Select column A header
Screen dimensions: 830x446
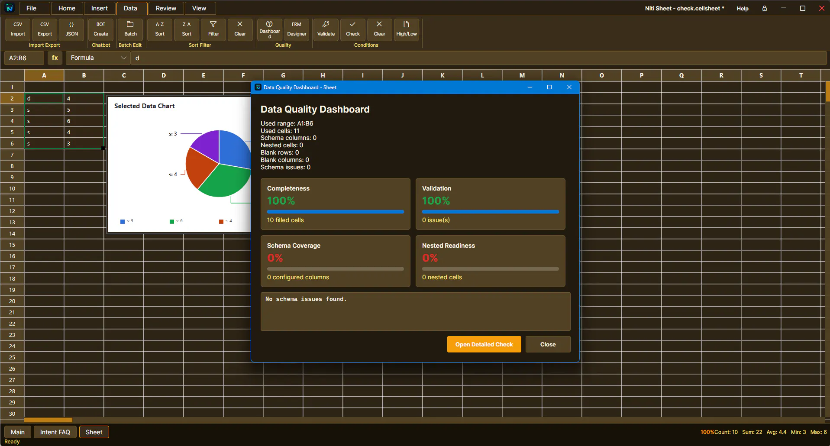click(x=44, y=75)
